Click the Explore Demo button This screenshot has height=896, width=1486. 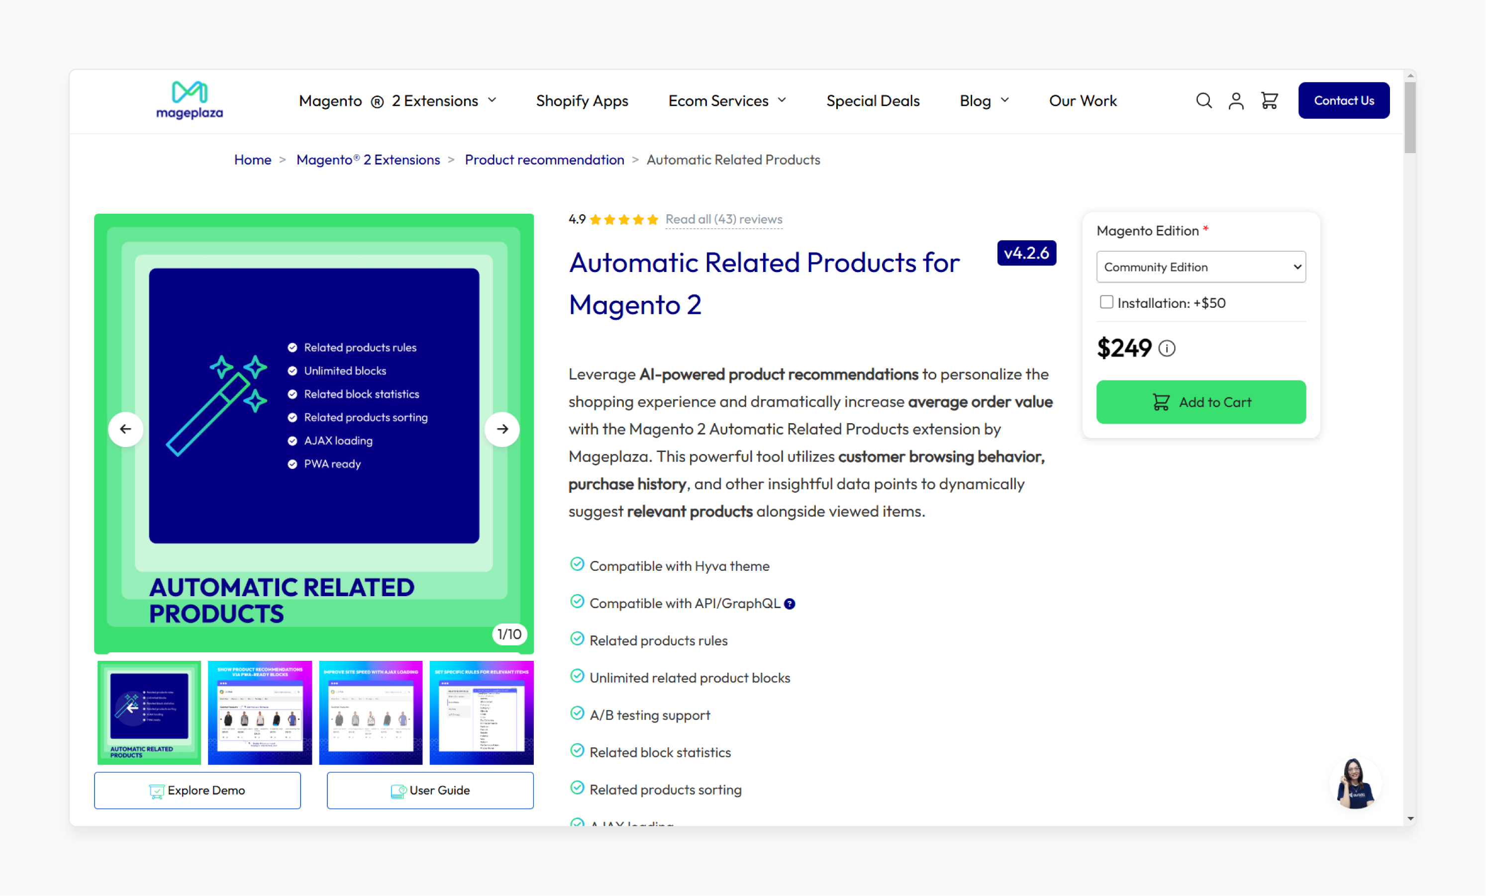(x=197, y=791)
